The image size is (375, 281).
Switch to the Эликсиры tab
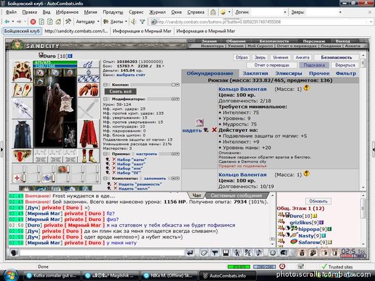288,73
